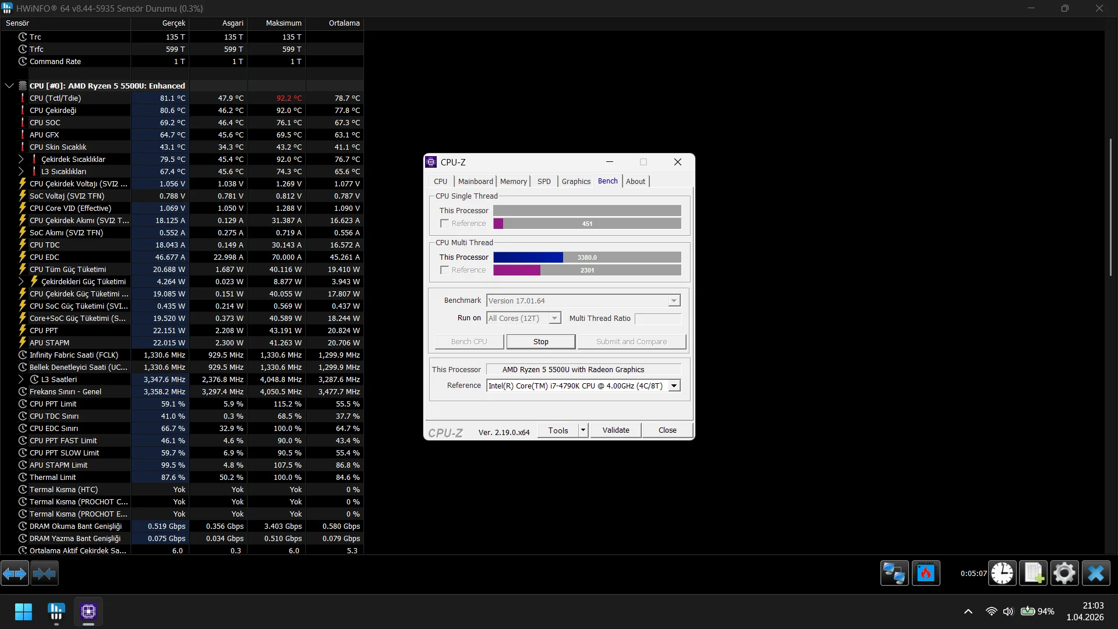1118x629 pixels.
Task: Switch to the Mainboard tab
Action: [x=475, y=182]
